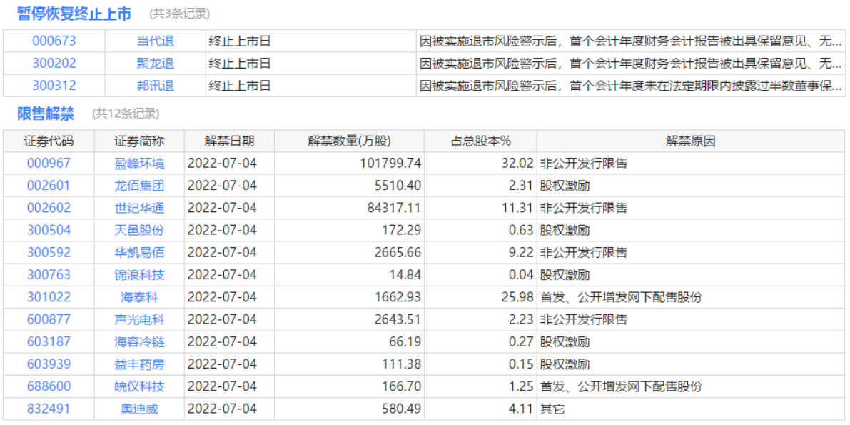Open 华凯易佰 stock name link
The width and height of the screenshot is (850, 425).
(139, 252)
